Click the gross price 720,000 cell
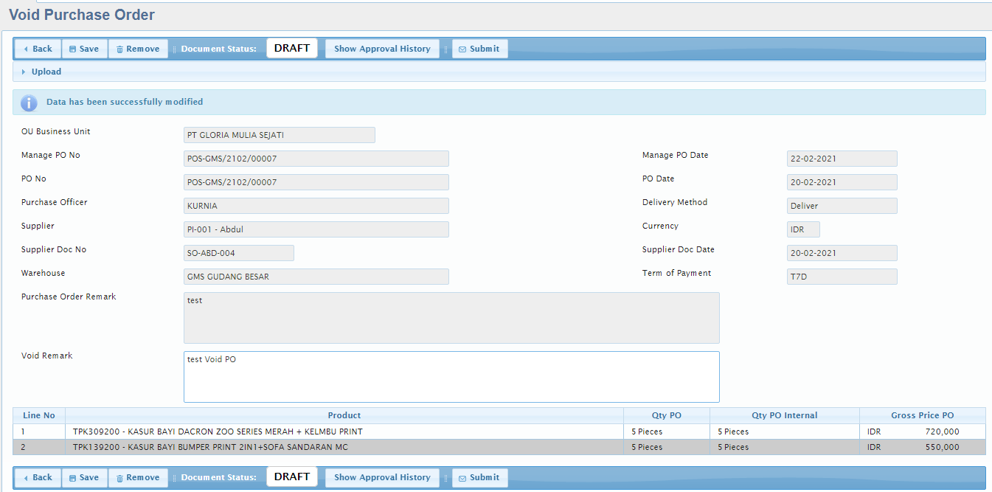Viewport: 992px width, 492px height. [923, 432]
